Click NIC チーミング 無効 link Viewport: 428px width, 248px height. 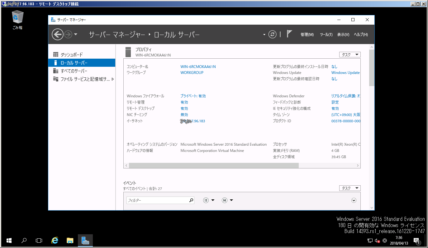[x=184, y=115]
